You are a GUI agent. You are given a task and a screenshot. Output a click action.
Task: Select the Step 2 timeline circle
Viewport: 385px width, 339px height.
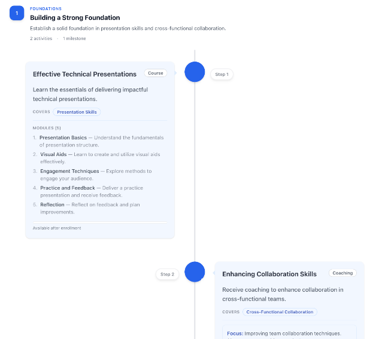coord(195,271)
